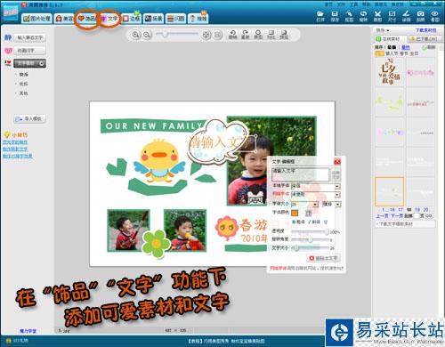Toggle 斜体 italic in the text editor dialog
Screen dimensions: 445x347
pos(314,222)
